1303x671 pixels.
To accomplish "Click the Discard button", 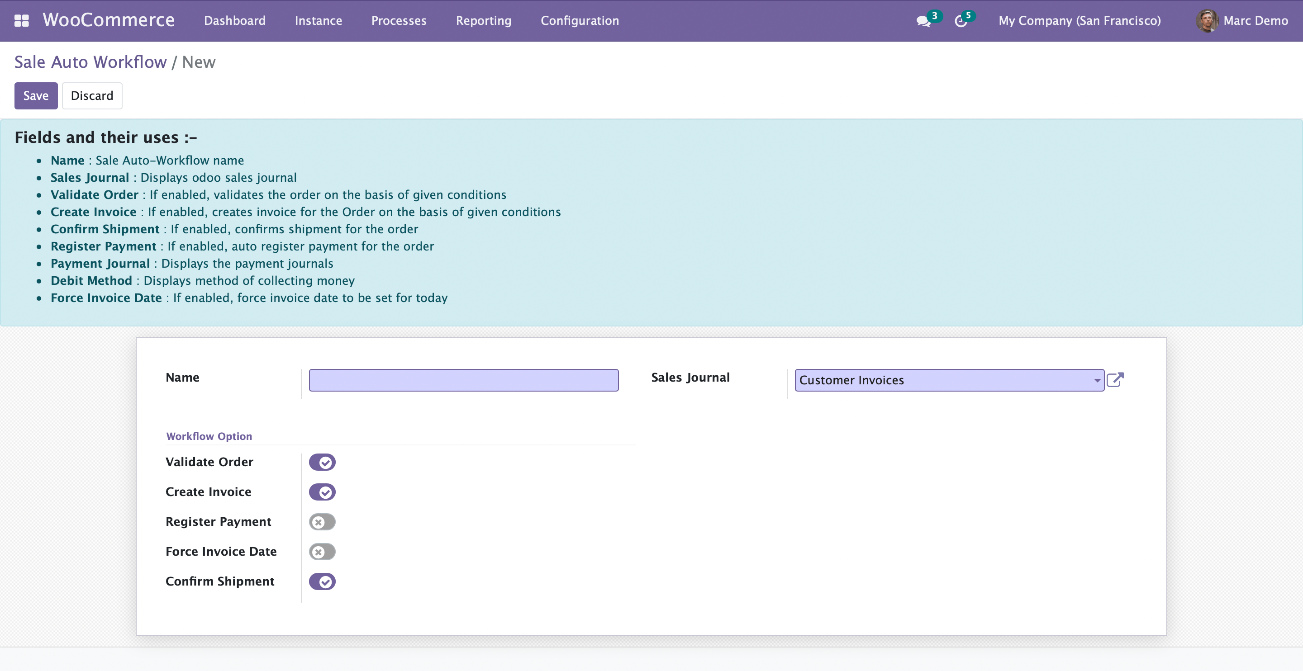I will (x=91, y=95).
